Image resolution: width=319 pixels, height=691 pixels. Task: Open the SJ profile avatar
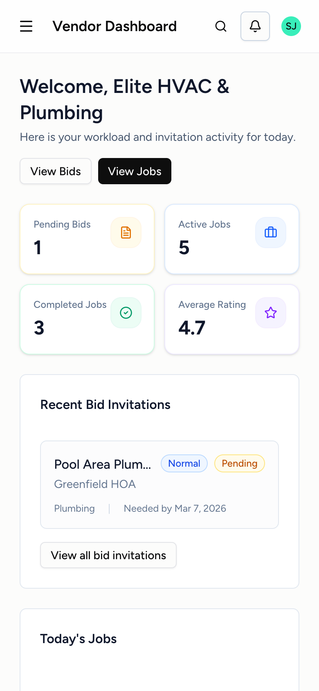291,26
